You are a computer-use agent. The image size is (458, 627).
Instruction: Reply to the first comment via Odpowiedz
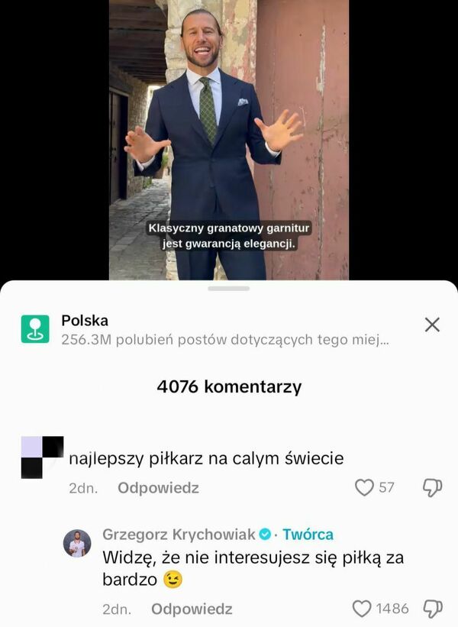click(x=158, y=488)
